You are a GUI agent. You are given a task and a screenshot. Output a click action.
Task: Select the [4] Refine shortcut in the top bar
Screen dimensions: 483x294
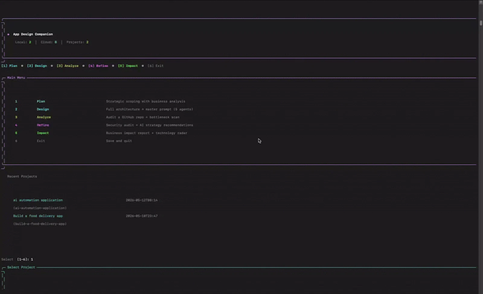point(98,66)
